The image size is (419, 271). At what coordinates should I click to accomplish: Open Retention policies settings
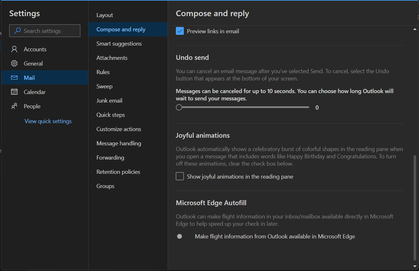pyautogui.click(x=128, y=172)
